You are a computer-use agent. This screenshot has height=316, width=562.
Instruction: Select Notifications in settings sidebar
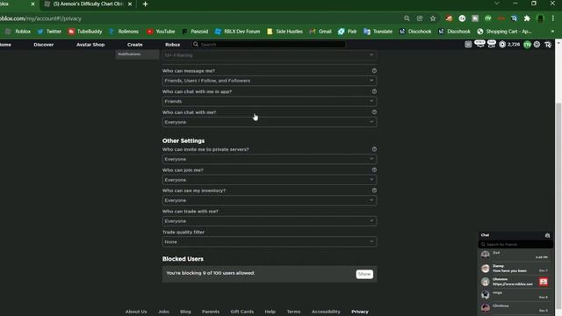(x=137, y=54)
